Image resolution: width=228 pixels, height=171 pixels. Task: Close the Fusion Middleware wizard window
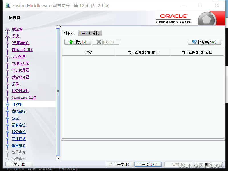(x=217, y=5)
